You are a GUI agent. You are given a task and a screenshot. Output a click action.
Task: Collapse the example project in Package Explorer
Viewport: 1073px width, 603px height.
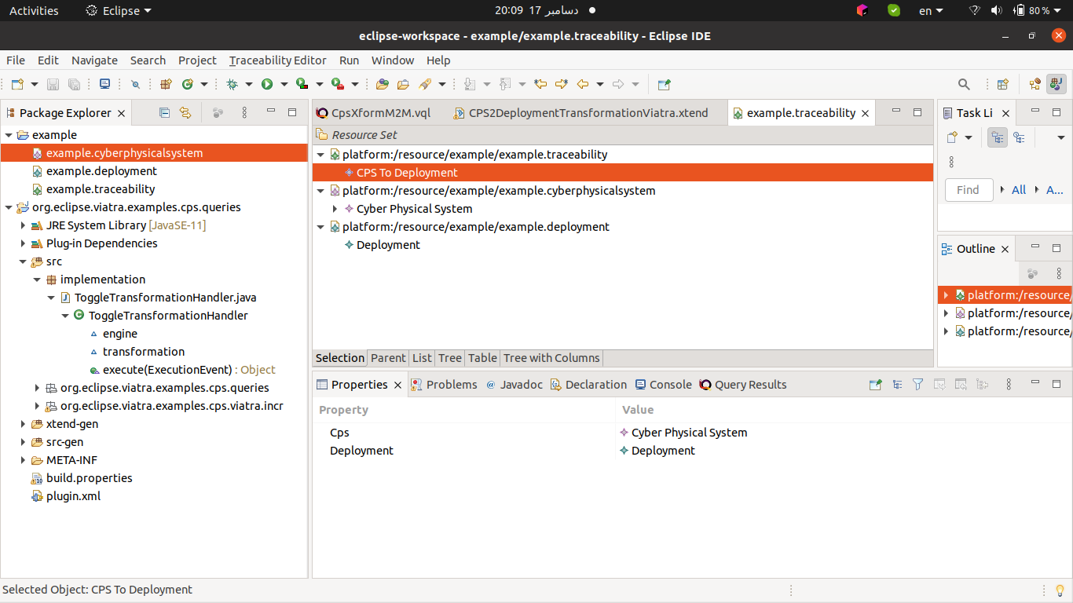tap(9, 135)
